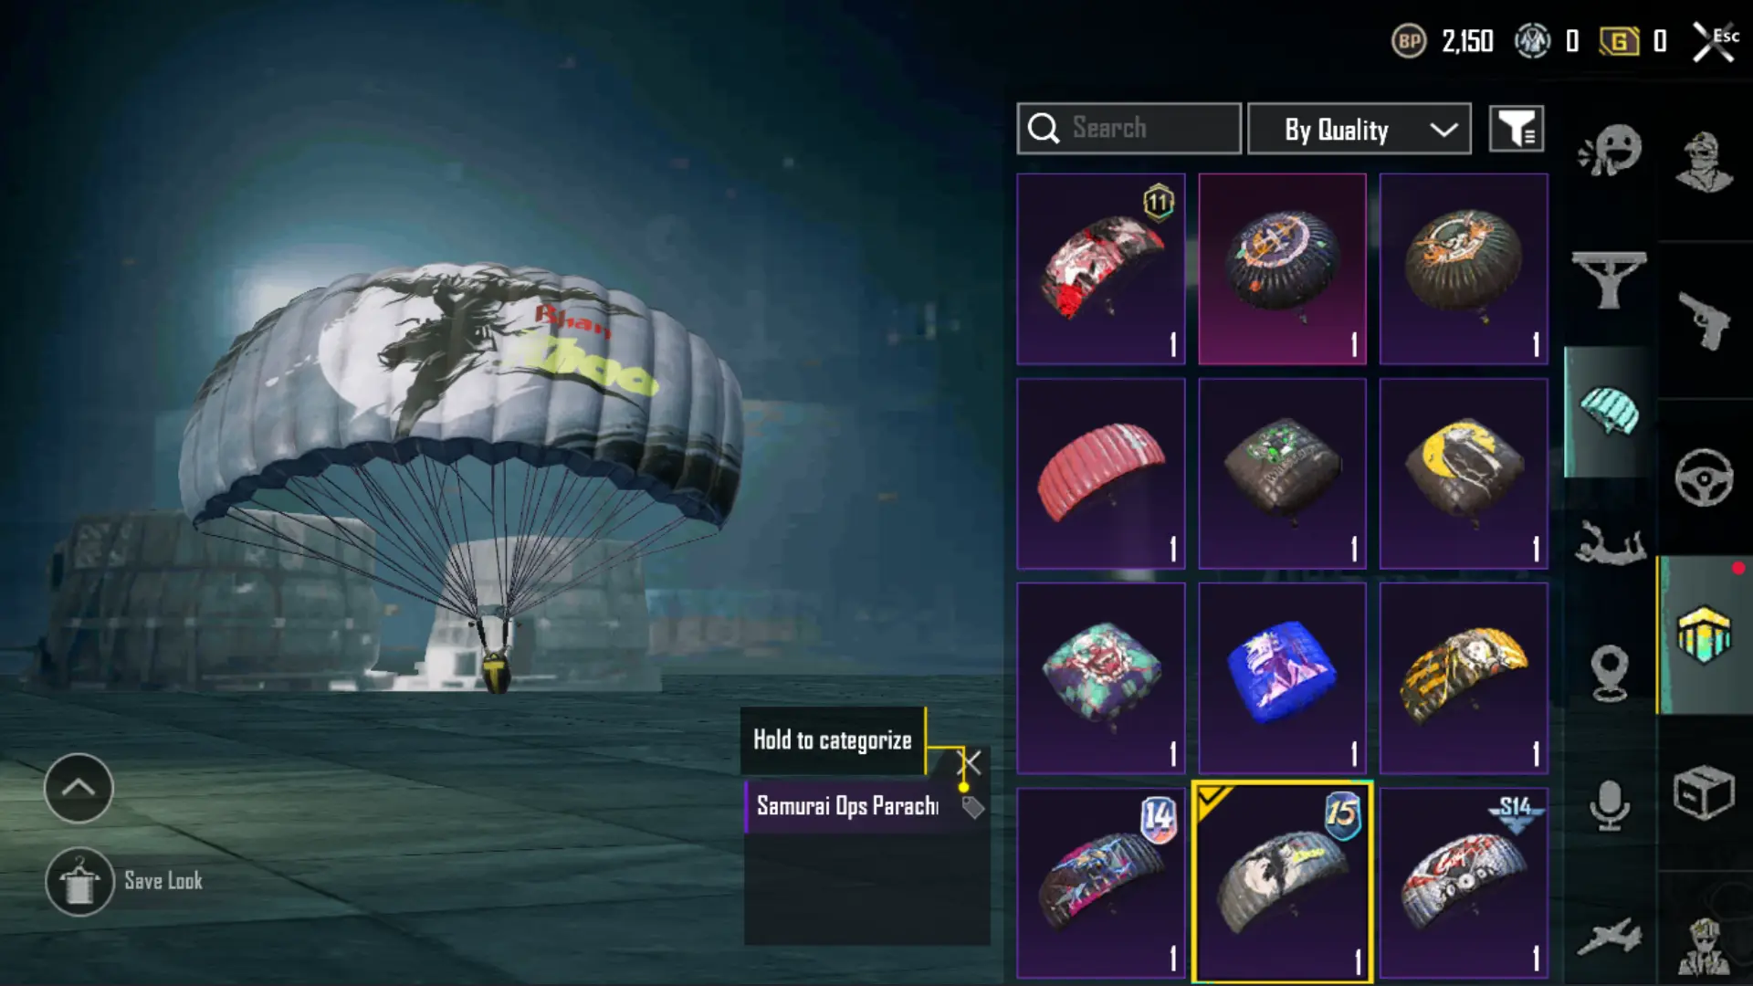Select the parachute skins category

[x=1610, y=412]
